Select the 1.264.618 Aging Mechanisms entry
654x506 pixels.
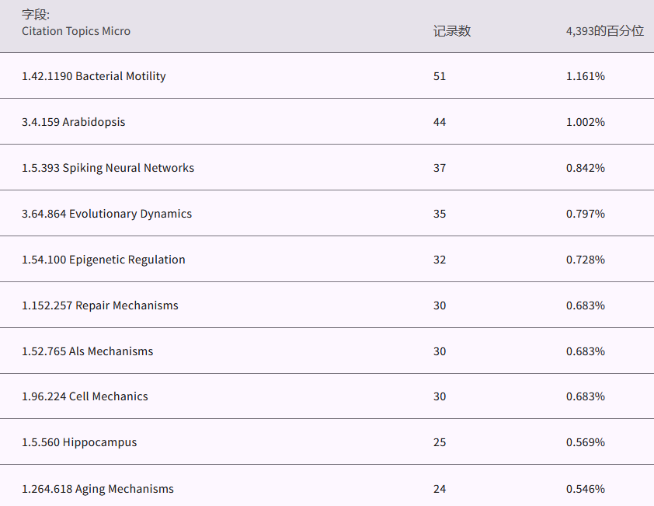97,489
